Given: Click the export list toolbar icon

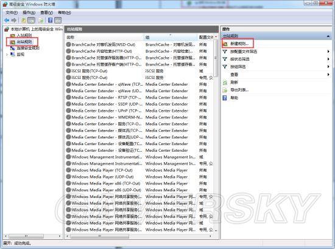Looking at the screenshot, I should [x=41, y=21].
